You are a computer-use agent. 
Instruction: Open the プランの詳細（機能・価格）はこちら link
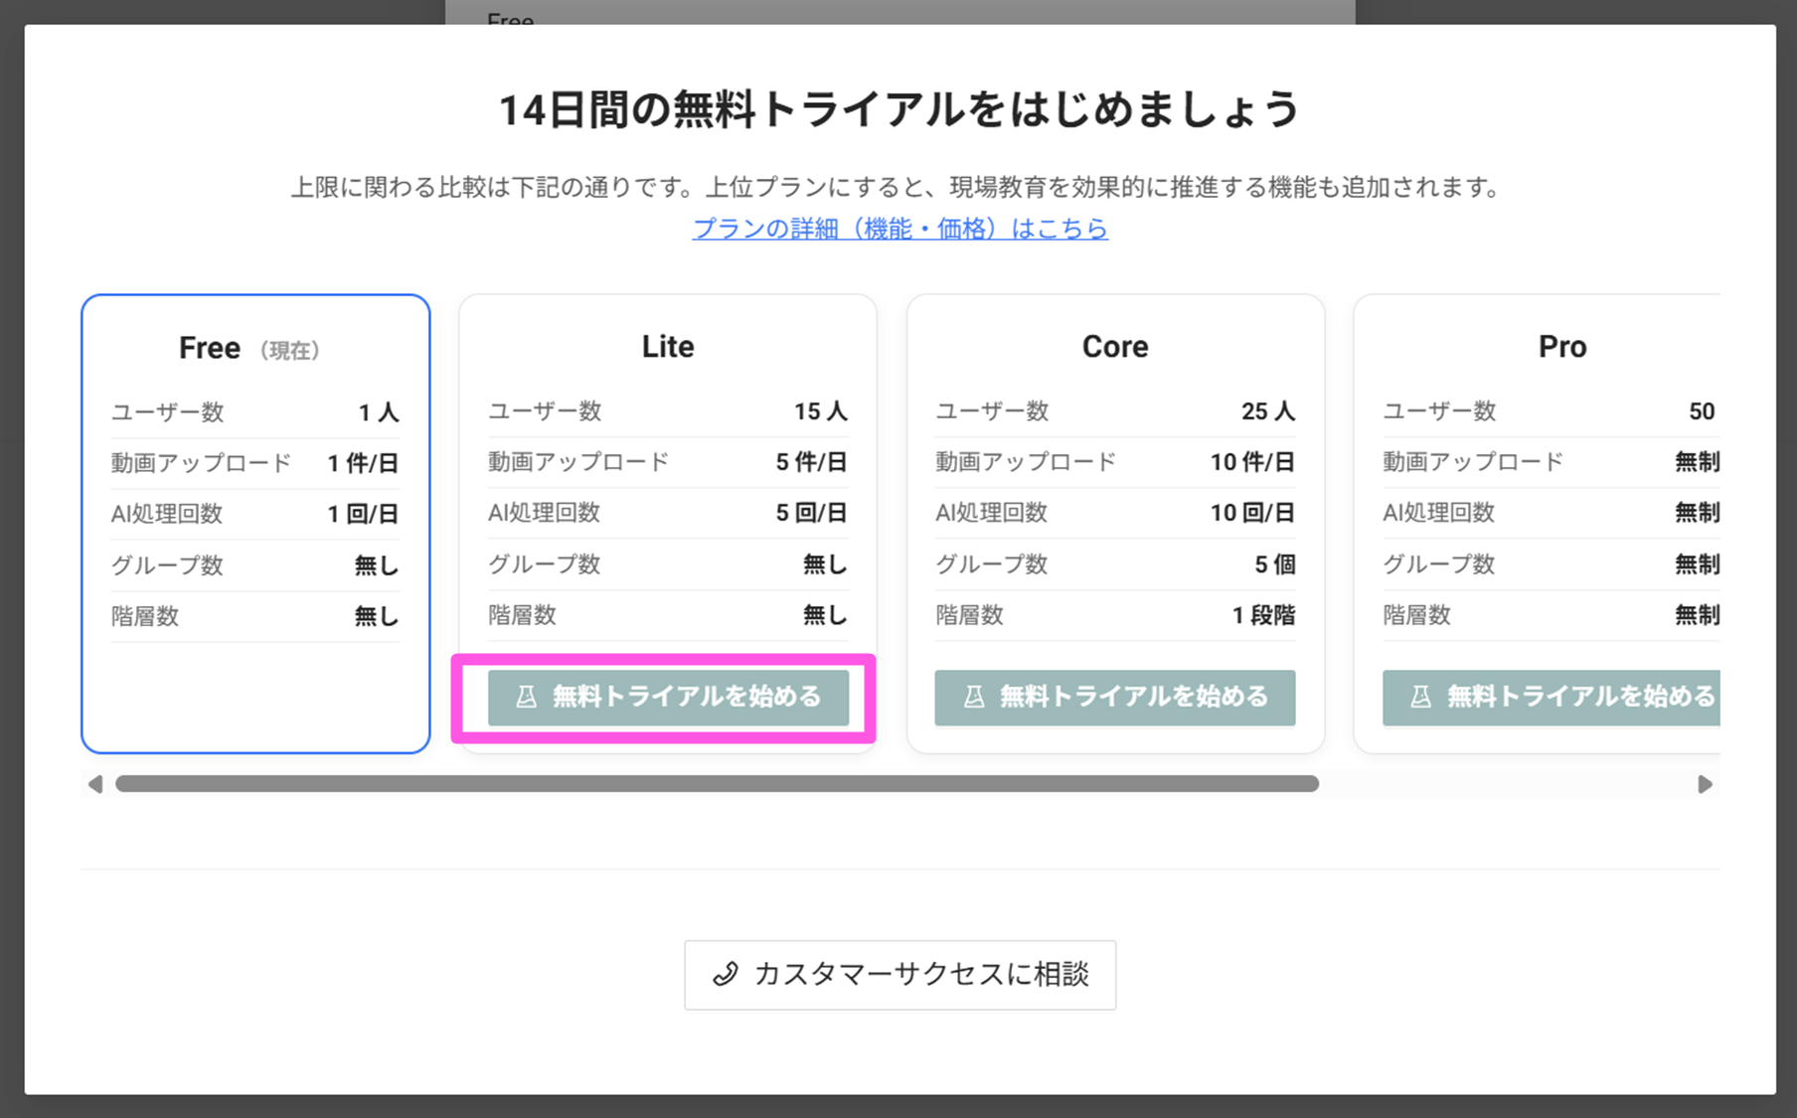click(x=899, y=229)
